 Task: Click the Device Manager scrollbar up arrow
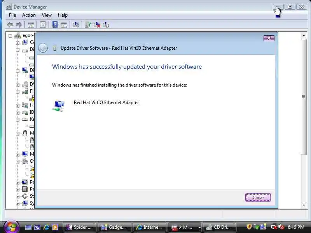tap(304, 35)
